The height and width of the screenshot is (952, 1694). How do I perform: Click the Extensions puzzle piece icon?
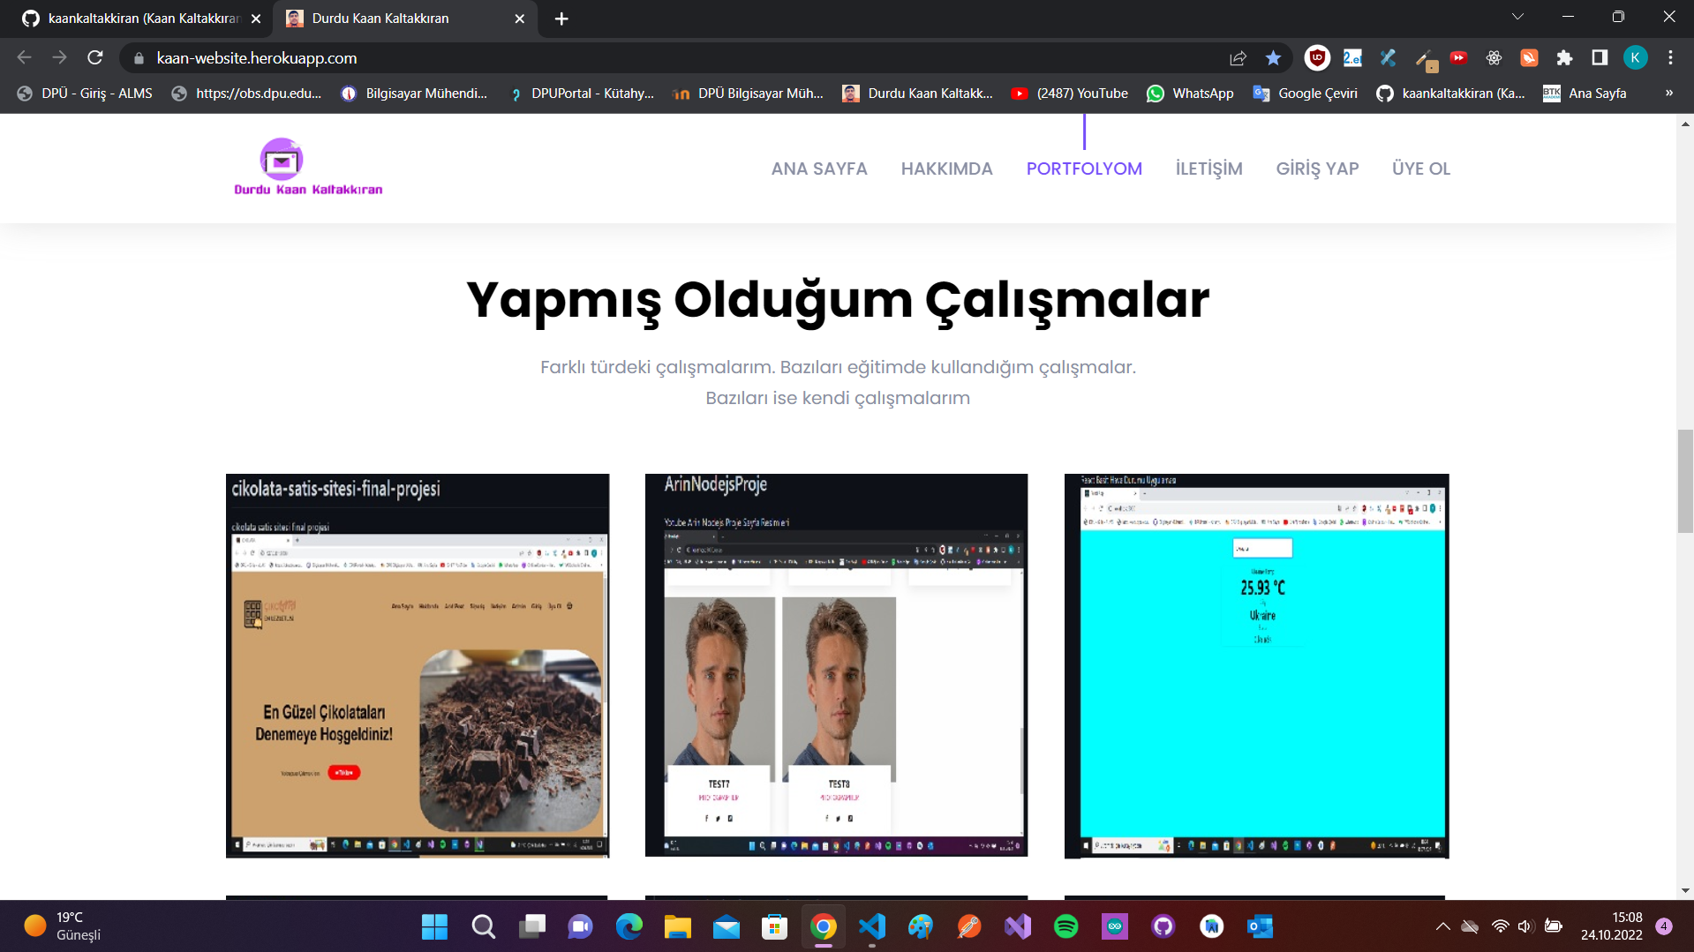tap(1564, 57)
